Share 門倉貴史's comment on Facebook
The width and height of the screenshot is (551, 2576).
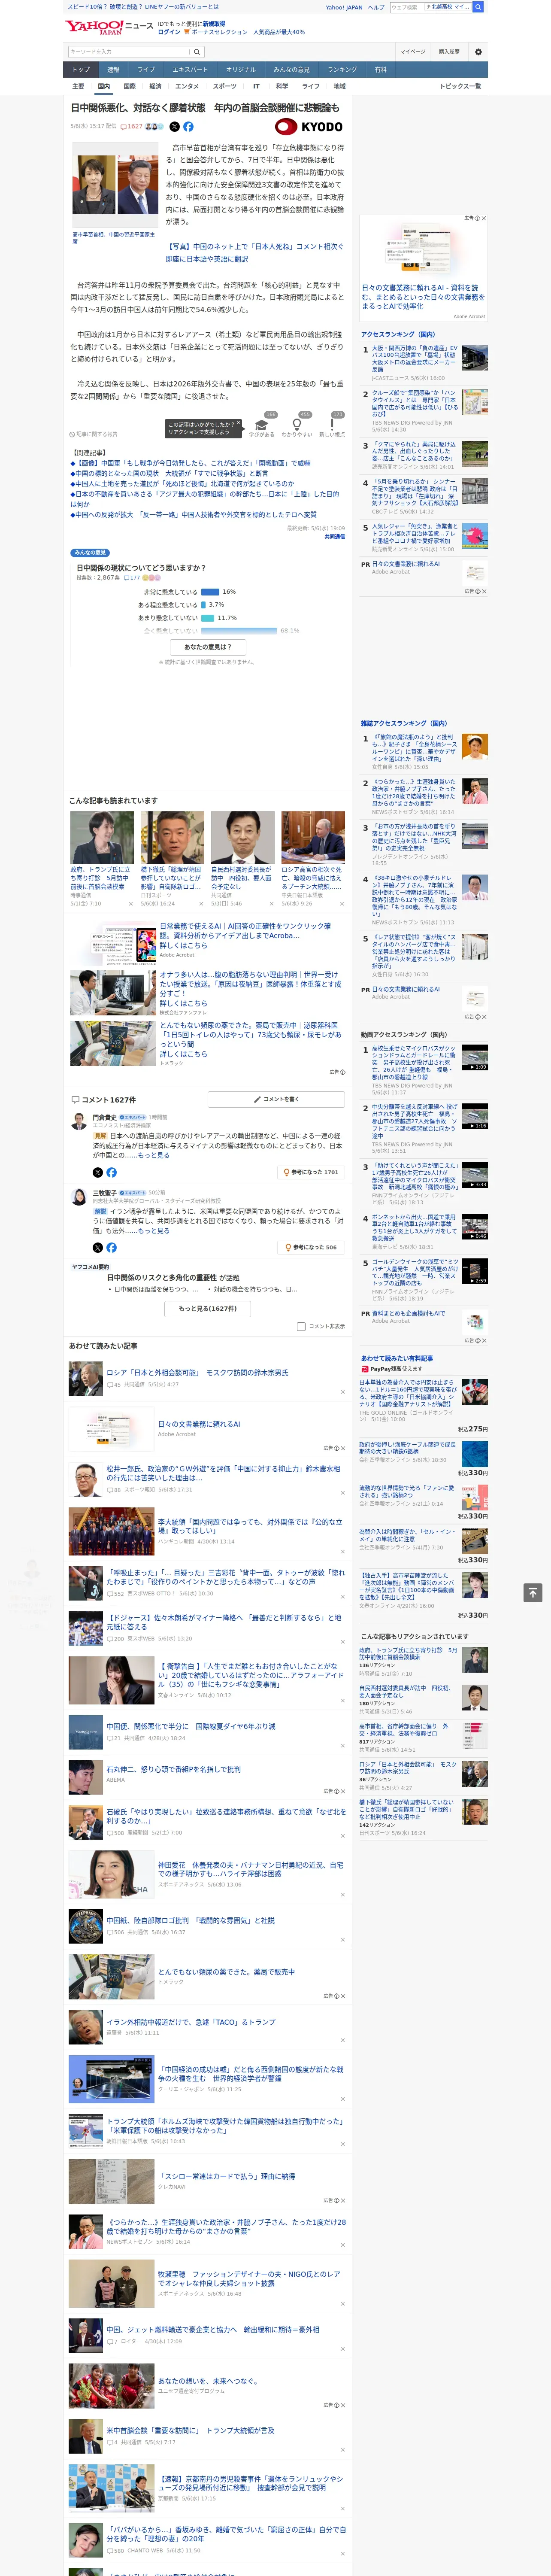(x=111, y=1172)
